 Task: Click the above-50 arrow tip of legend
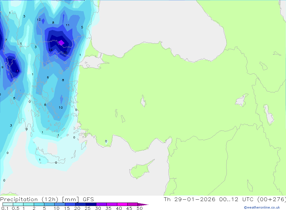click(143, 205)
